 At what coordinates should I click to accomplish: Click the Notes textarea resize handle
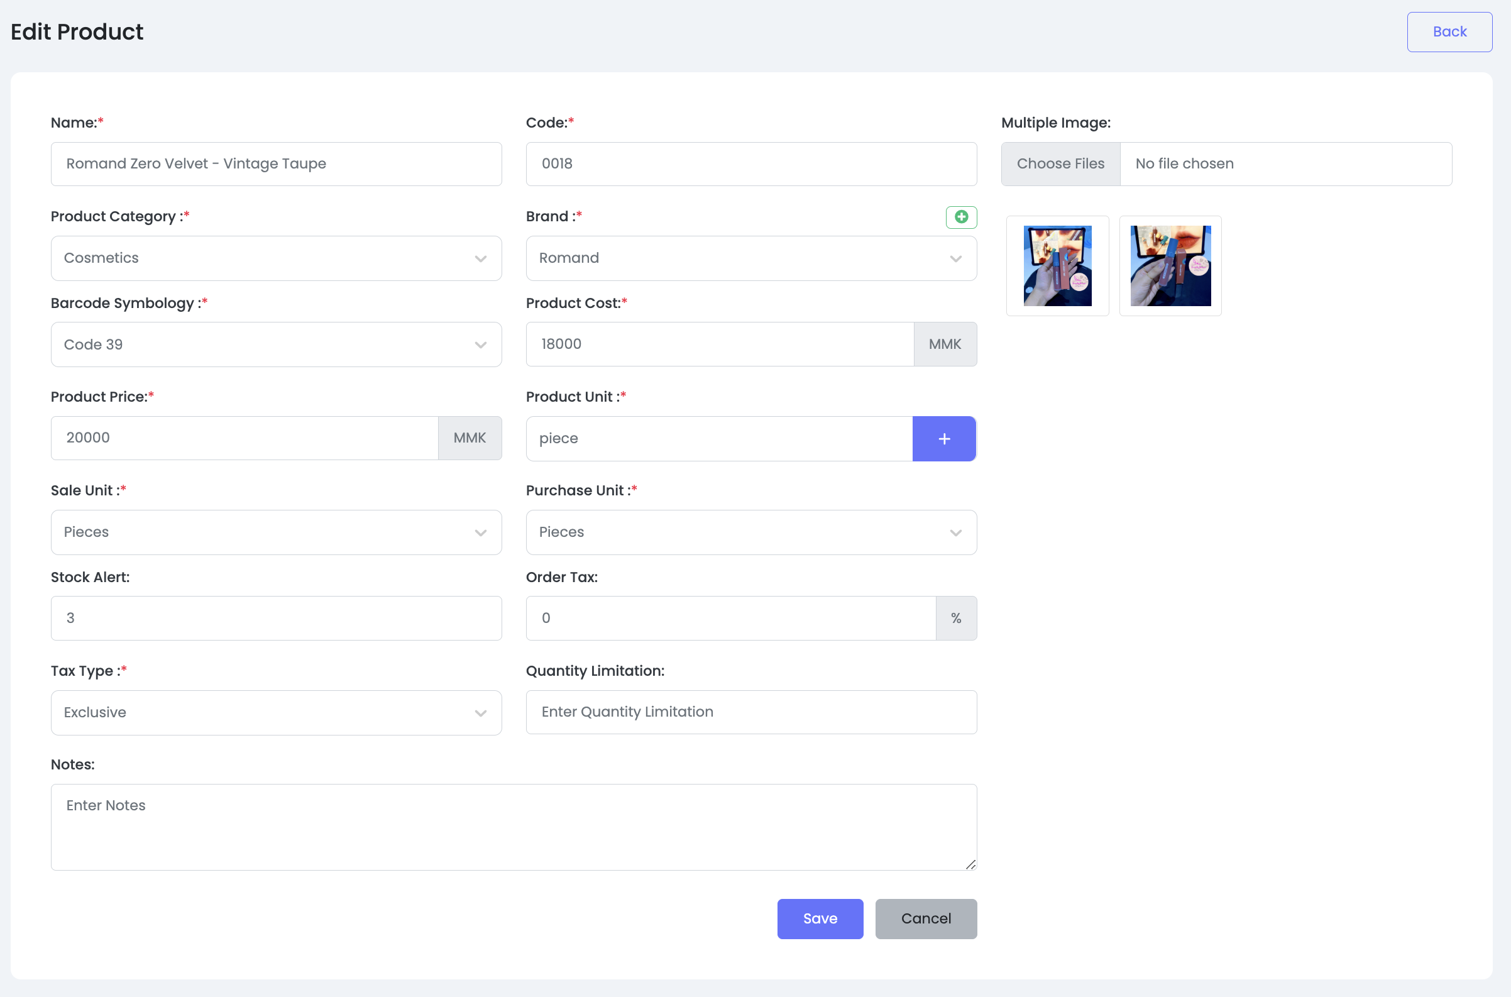coord(970,864)
